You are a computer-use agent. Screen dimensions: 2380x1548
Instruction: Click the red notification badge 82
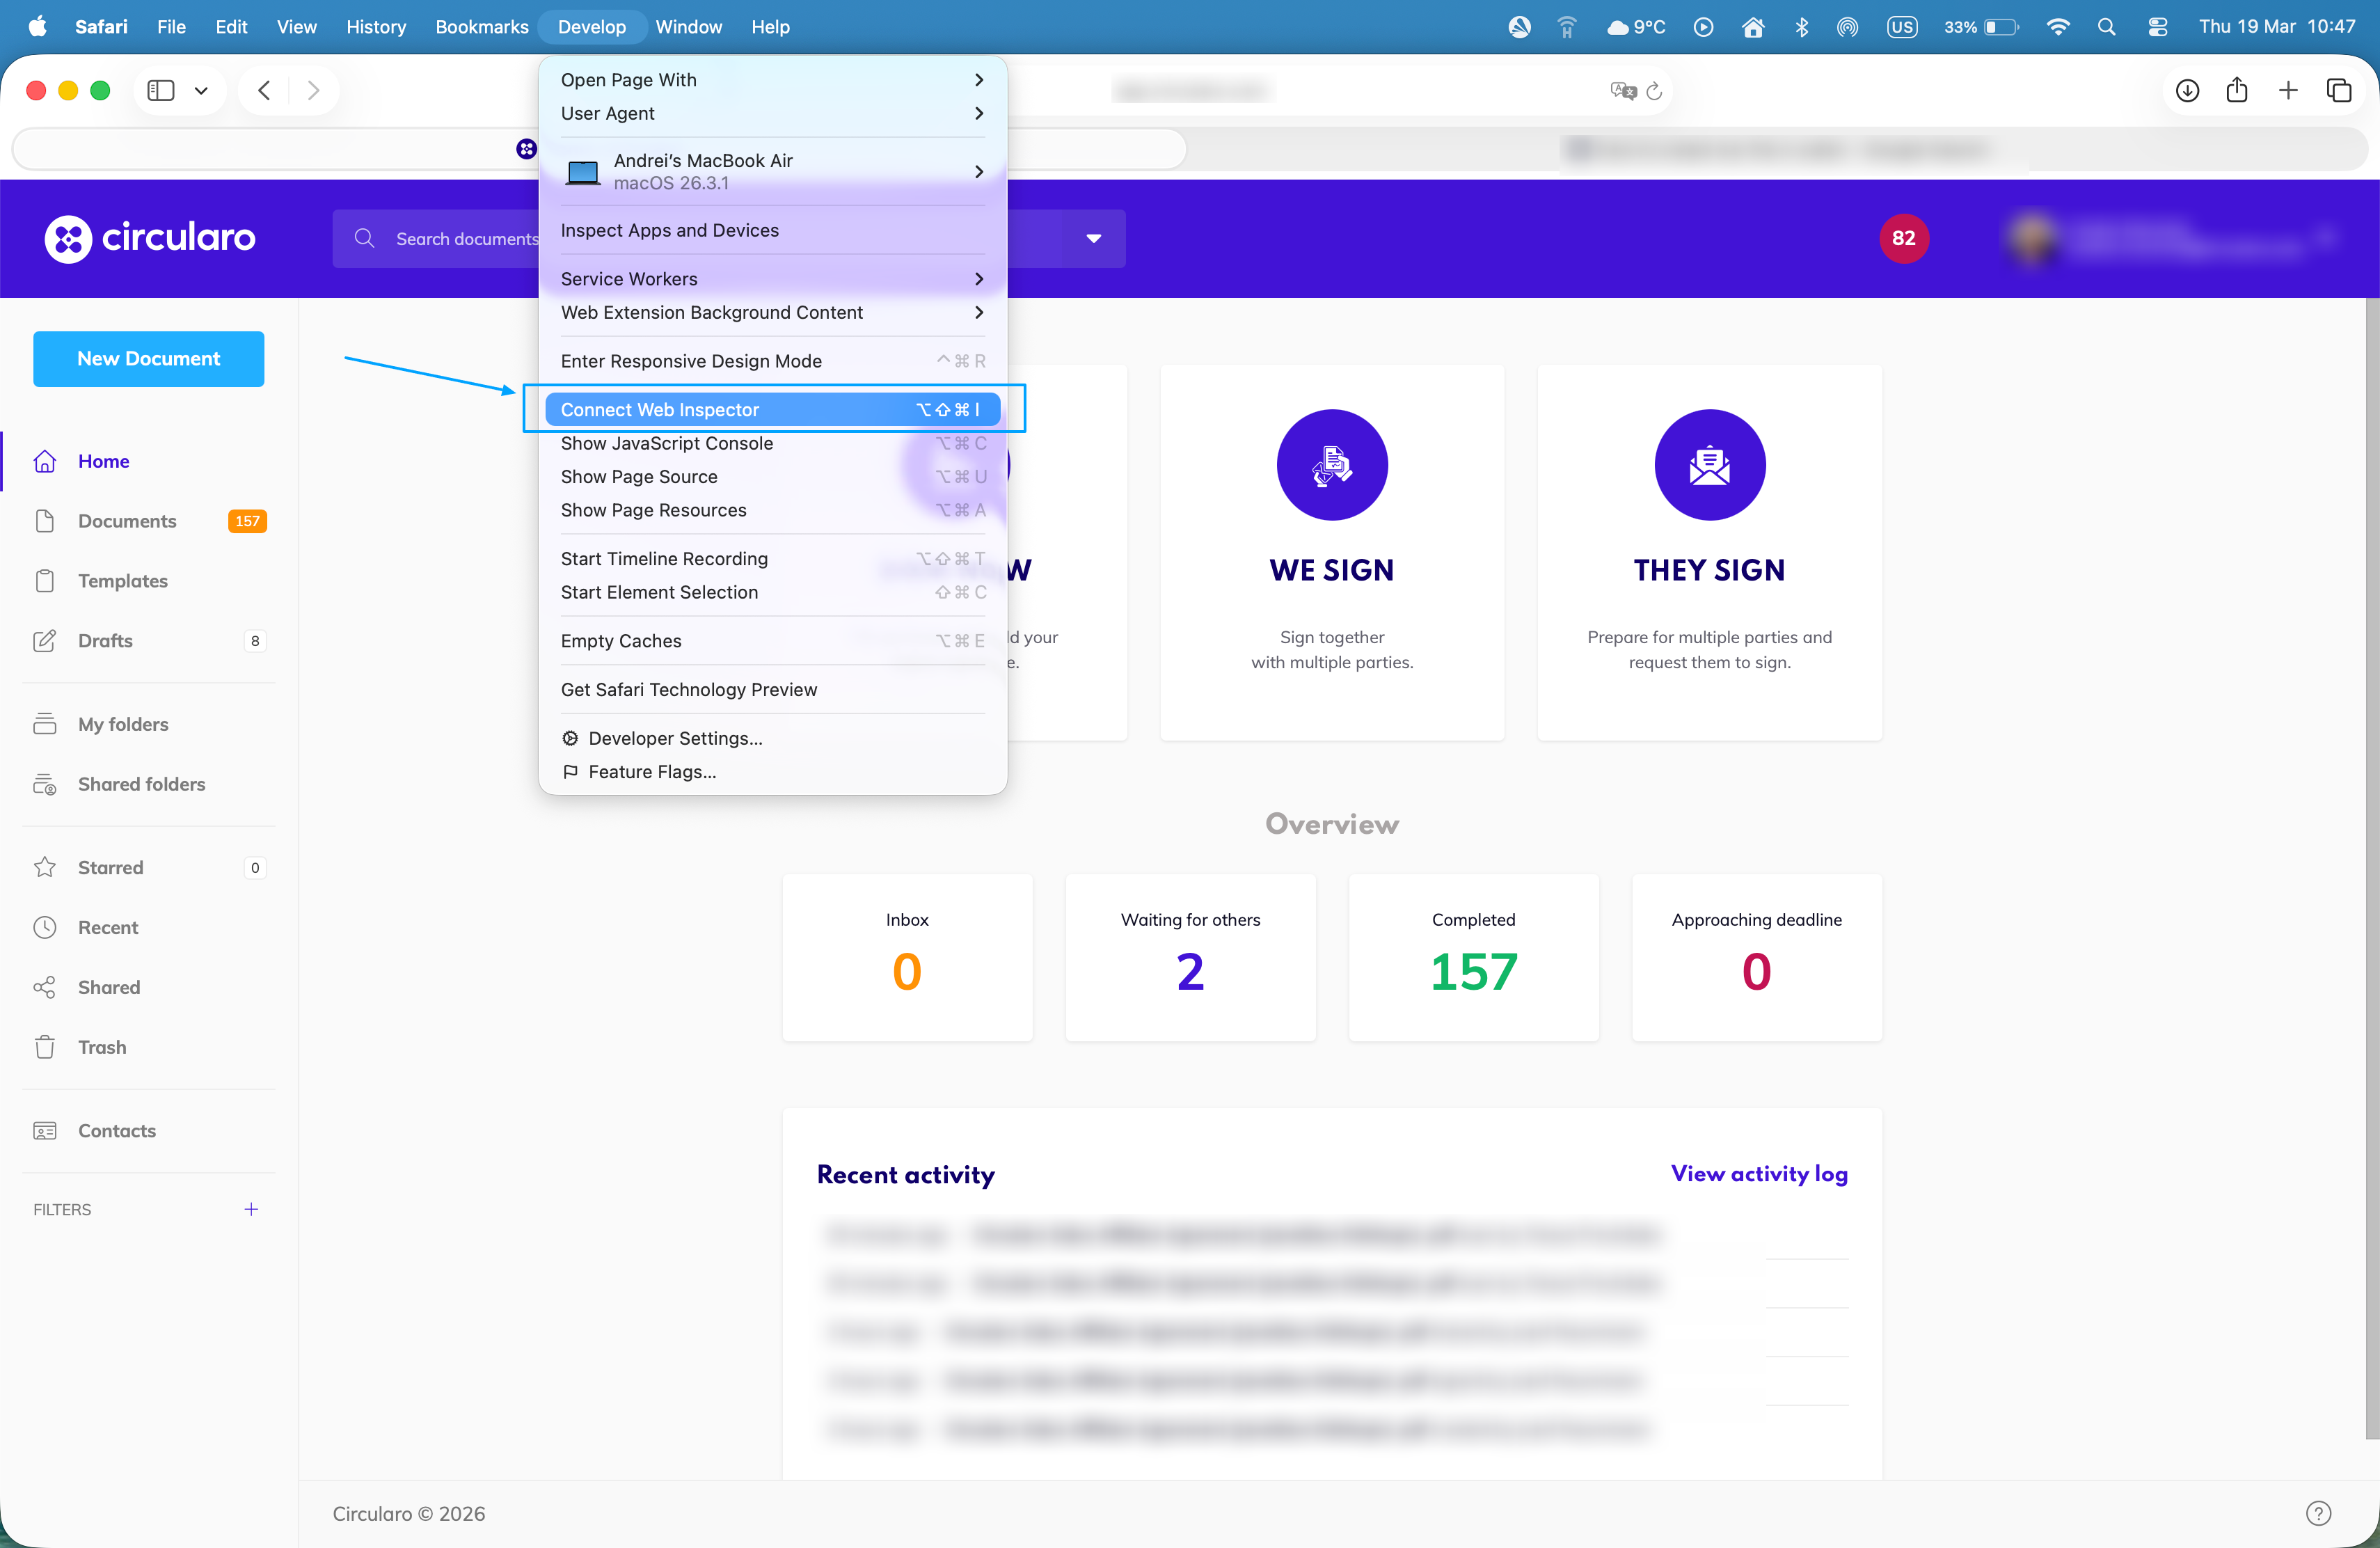[x=1903, y=238]
